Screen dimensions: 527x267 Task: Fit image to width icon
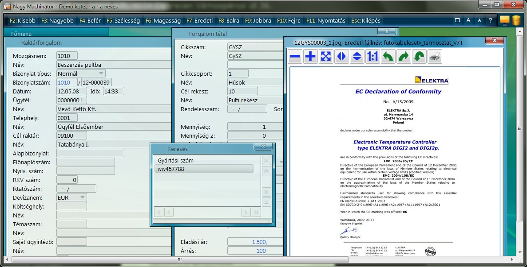coord(341,57)
